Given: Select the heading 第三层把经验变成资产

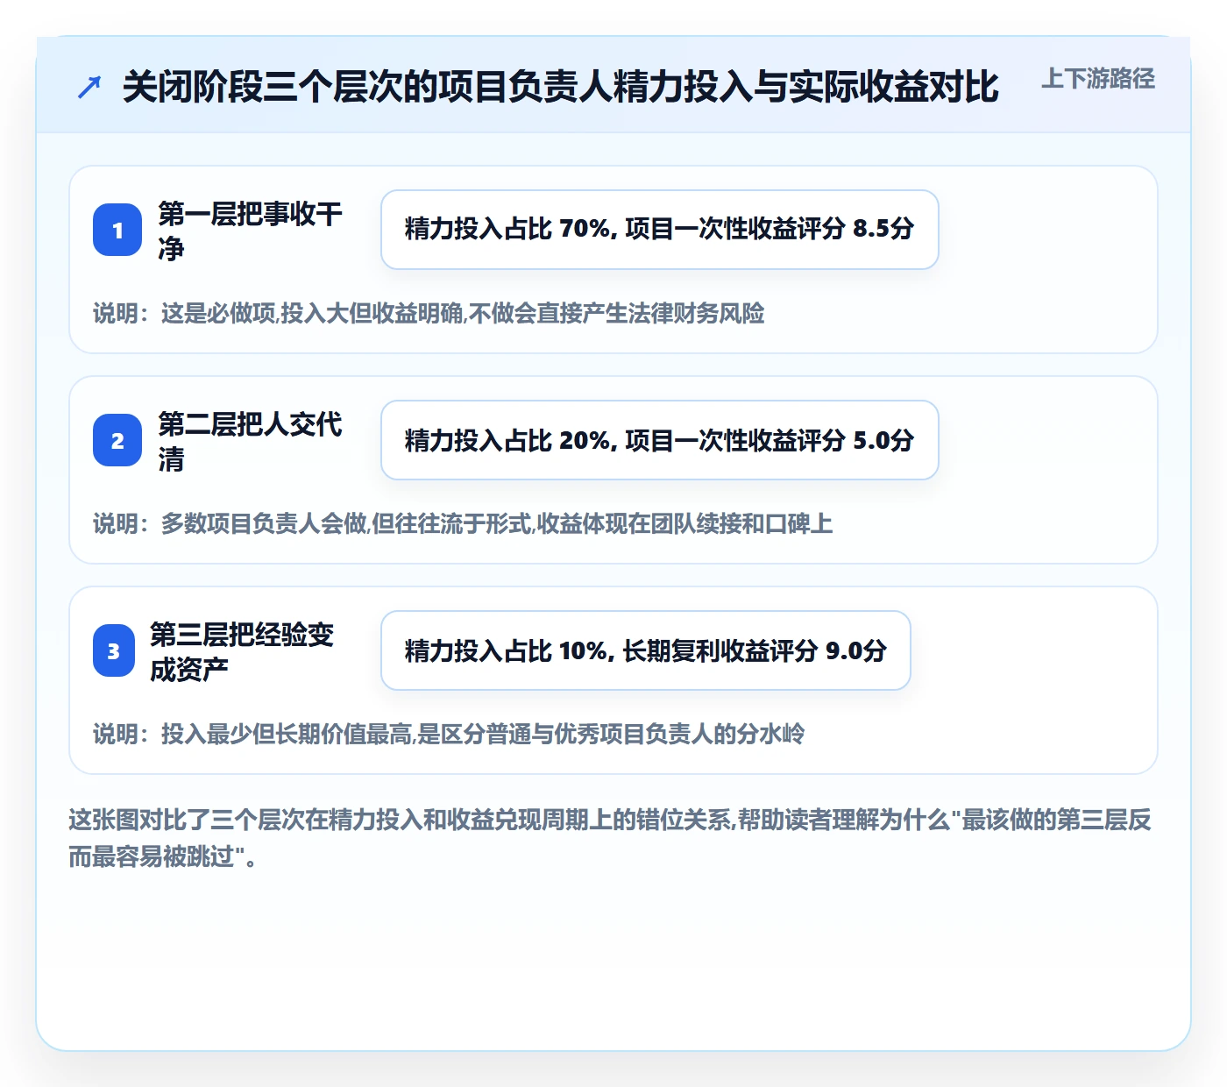Looking at the screenshot, I should click(243, 651).
